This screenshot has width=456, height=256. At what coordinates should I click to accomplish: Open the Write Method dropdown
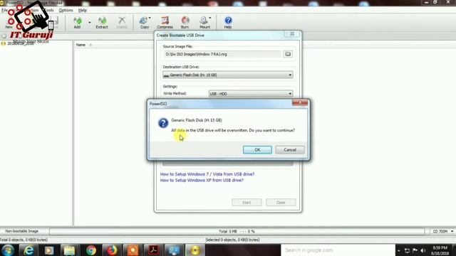point(251,94)
